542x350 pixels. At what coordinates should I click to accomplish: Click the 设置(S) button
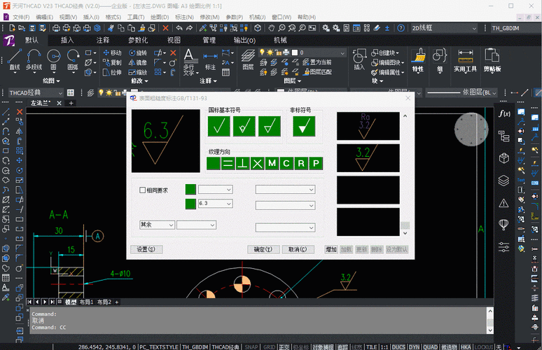(146, 249)
